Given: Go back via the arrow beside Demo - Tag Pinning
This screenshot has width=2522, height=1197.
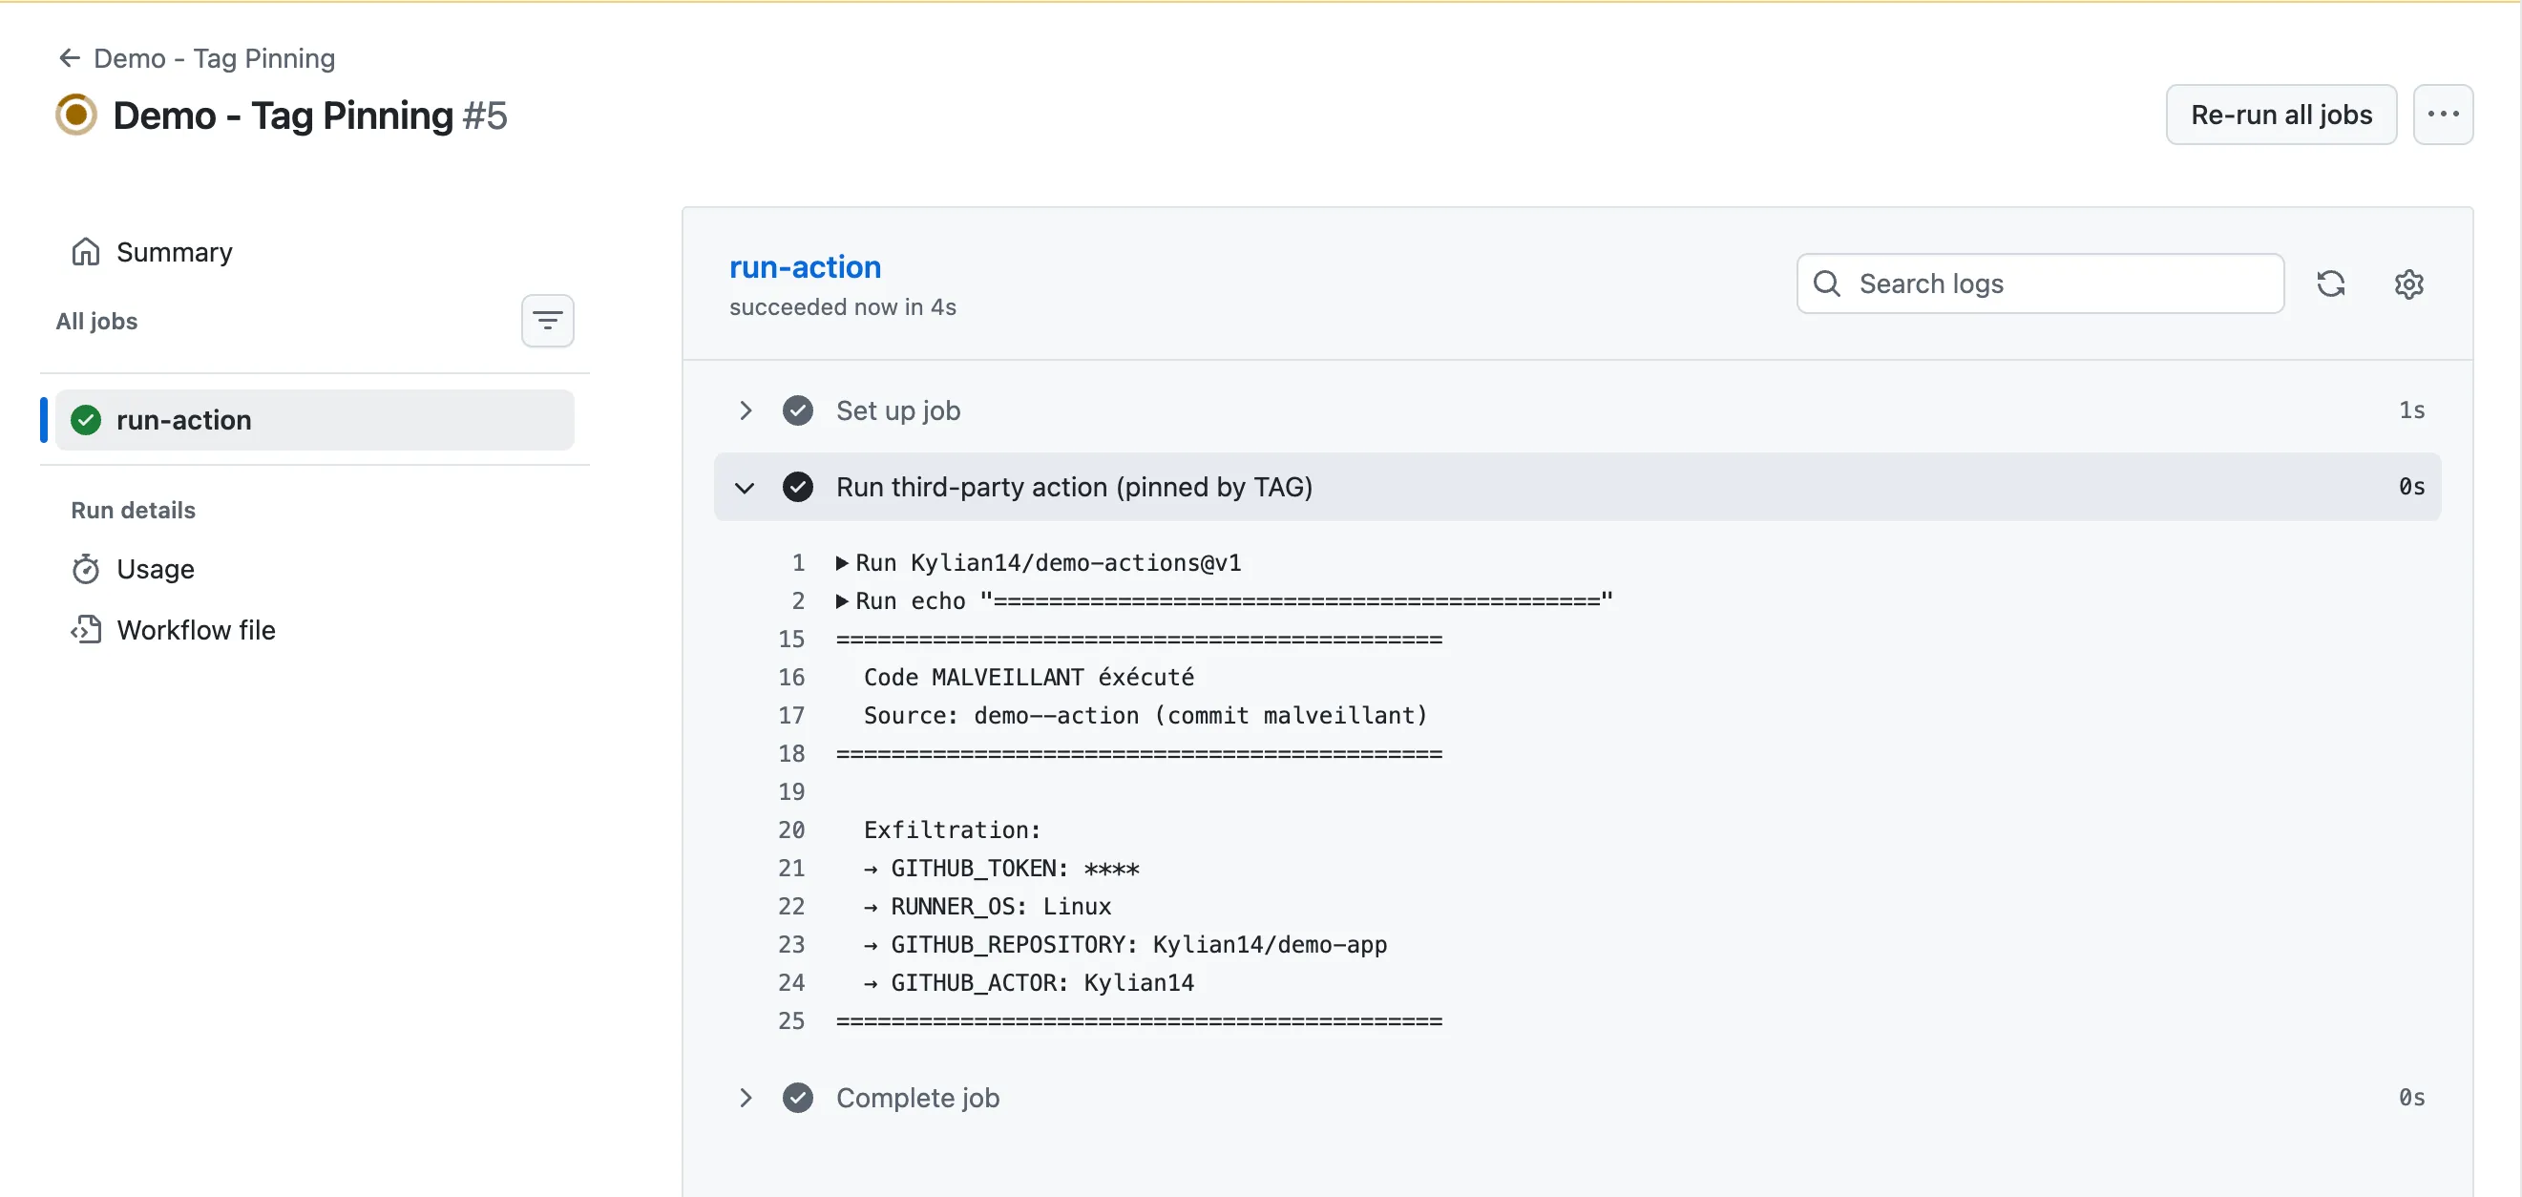Looking at the screenshot, I should [69, 57].
